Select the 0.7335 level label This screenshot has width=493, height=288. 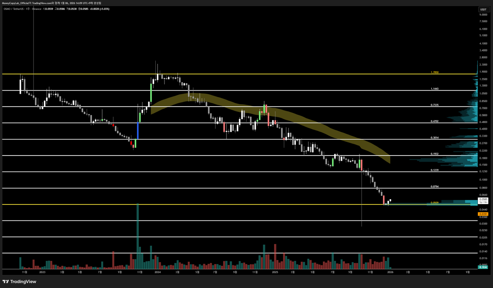(435, 105)
